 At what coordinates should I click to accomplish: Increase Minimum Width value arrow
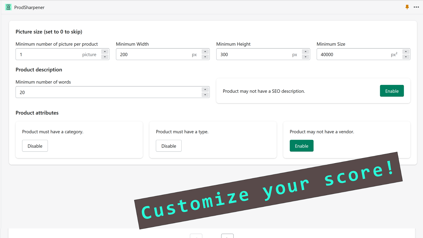(205, 52)
